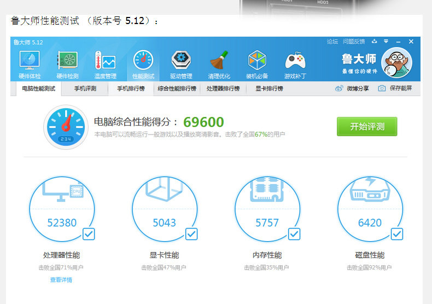The width and height of the screenshot is (432, 304).
Task: Click the upload icon in title bar
Action: point(374,42)
